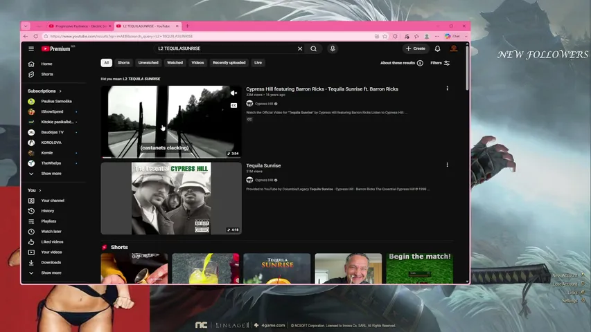Screen dimensions: 591x332
Task: Open The Essential Cypress Hill thumbnail
Action: click(x=171, y=199)
